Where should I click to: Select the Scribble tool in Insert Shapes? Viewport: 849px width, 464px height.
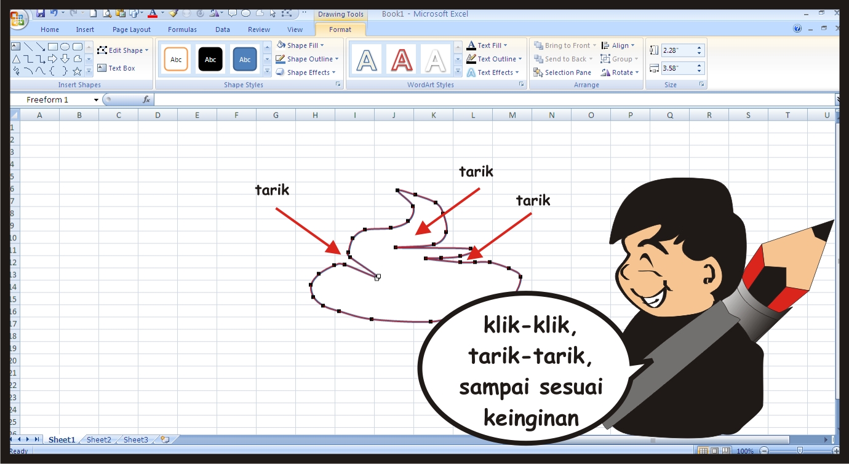click(17, 71)
